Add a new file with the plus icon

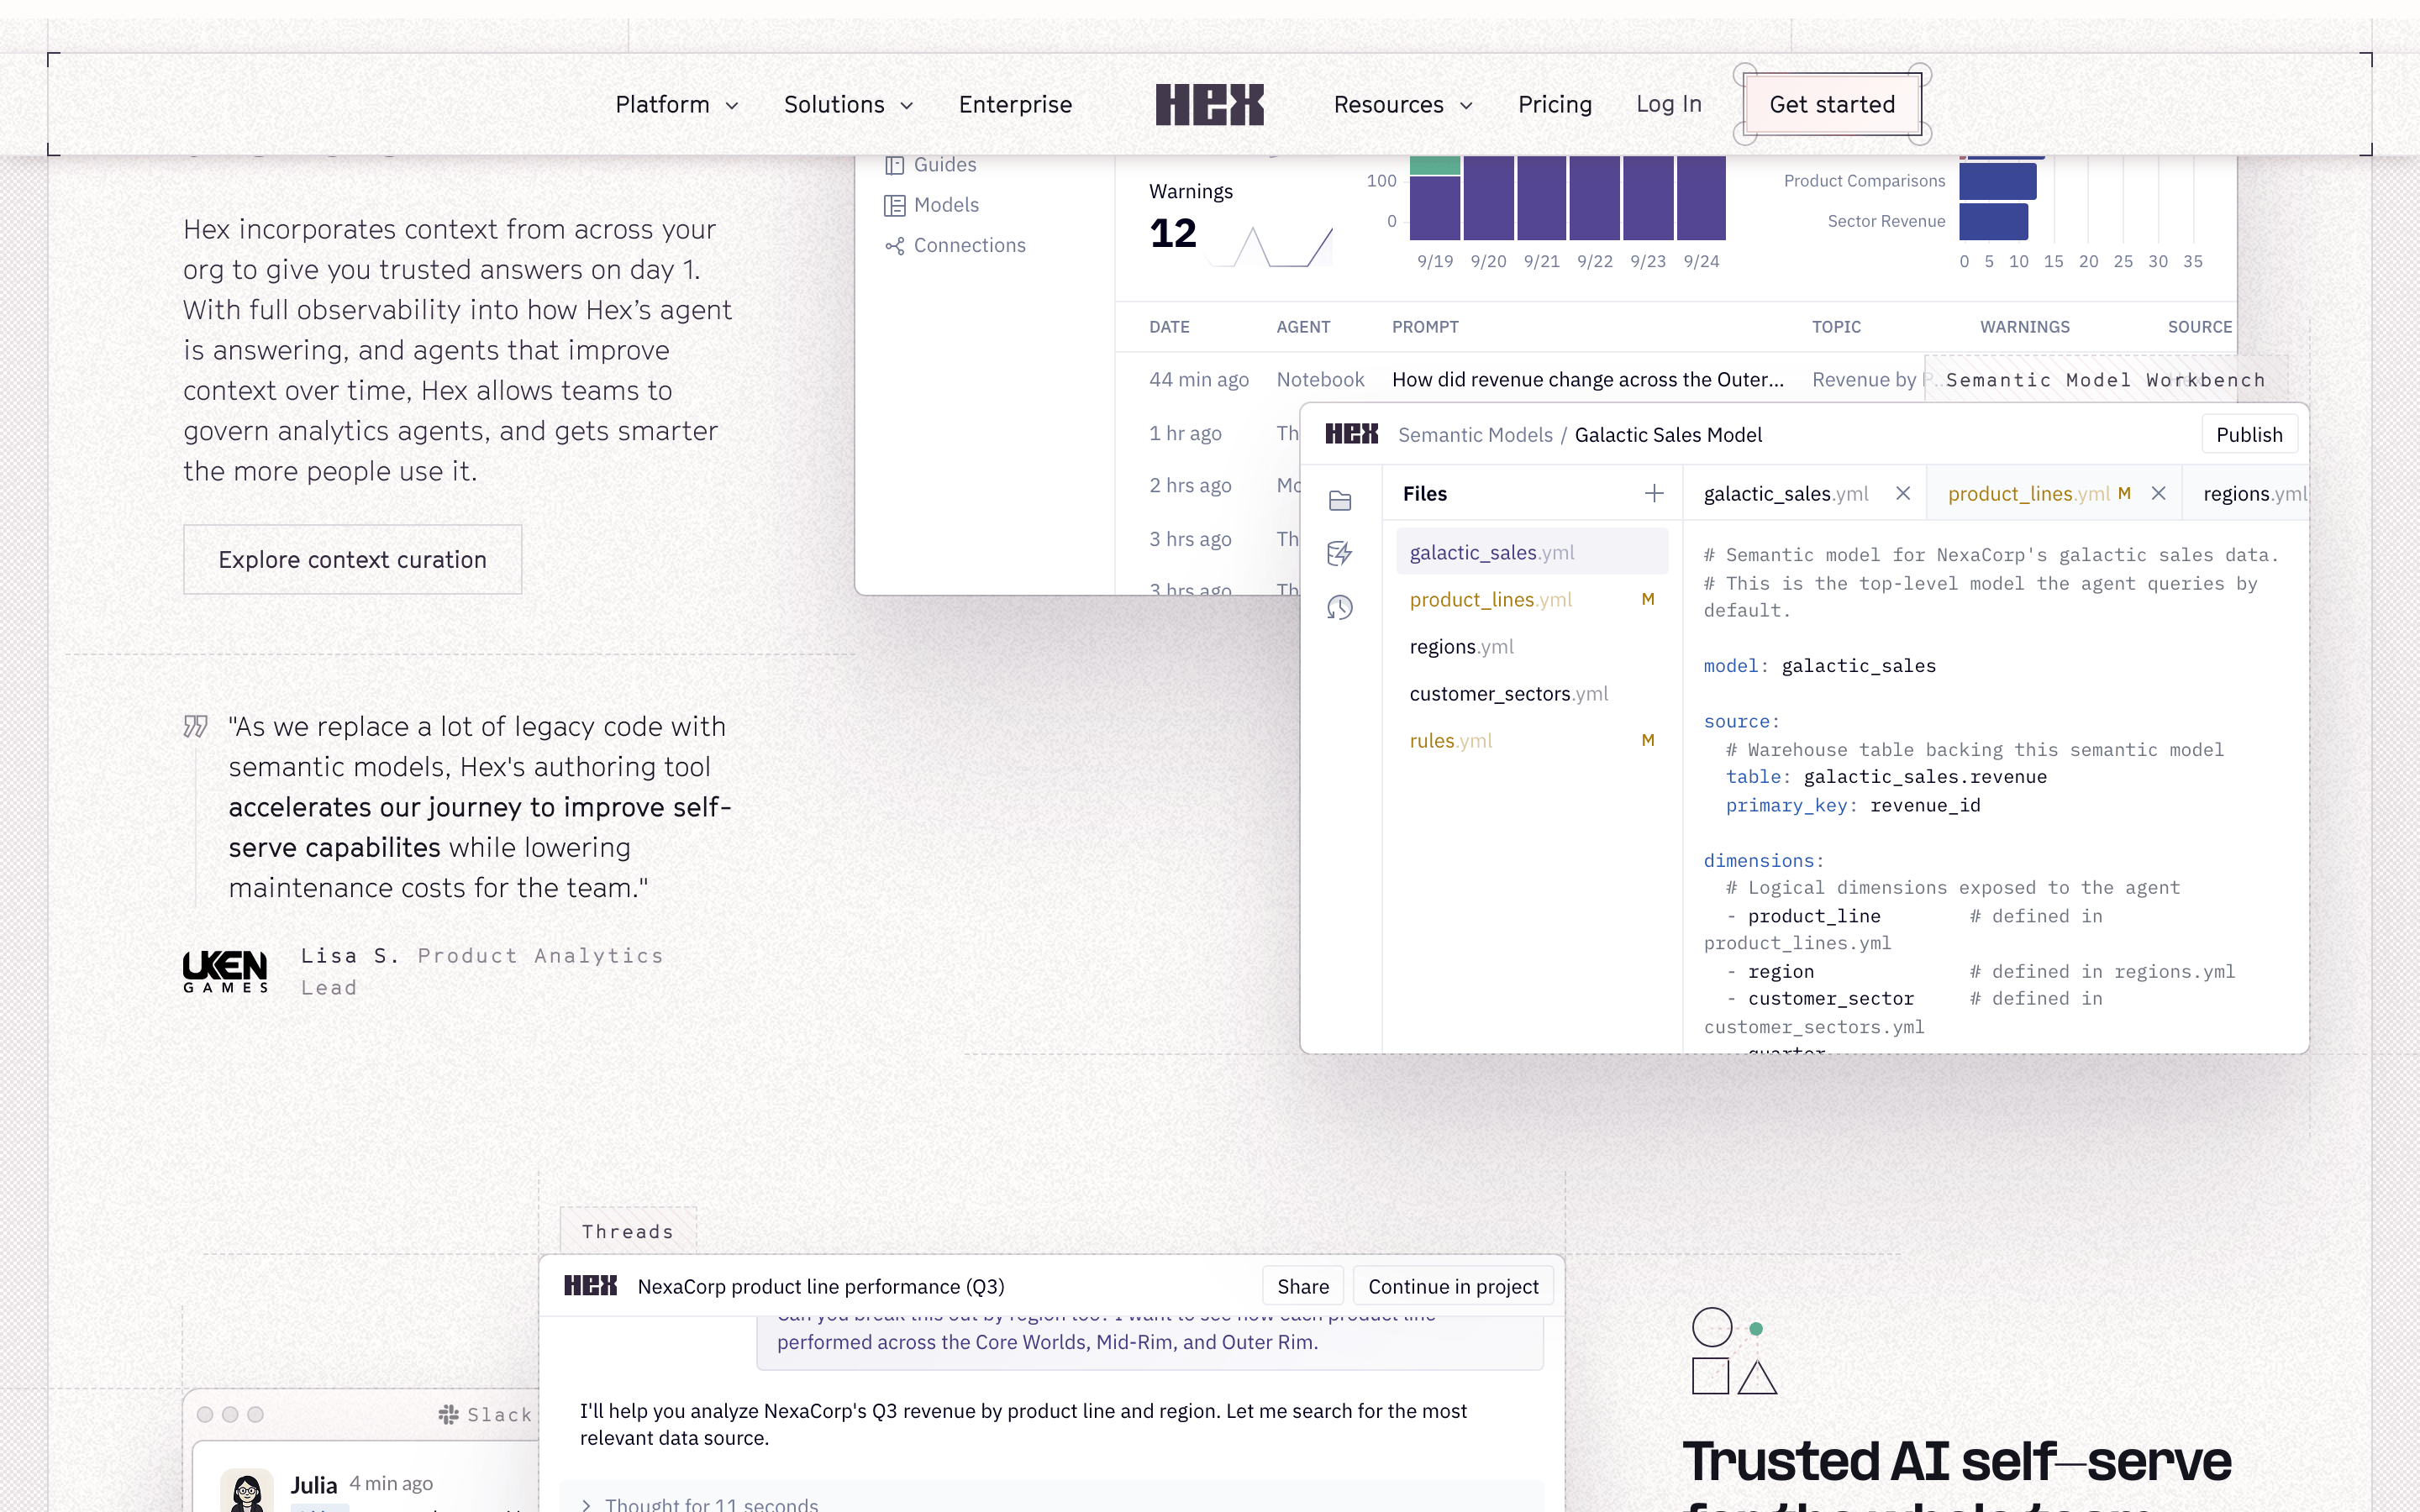(1654, 493)
